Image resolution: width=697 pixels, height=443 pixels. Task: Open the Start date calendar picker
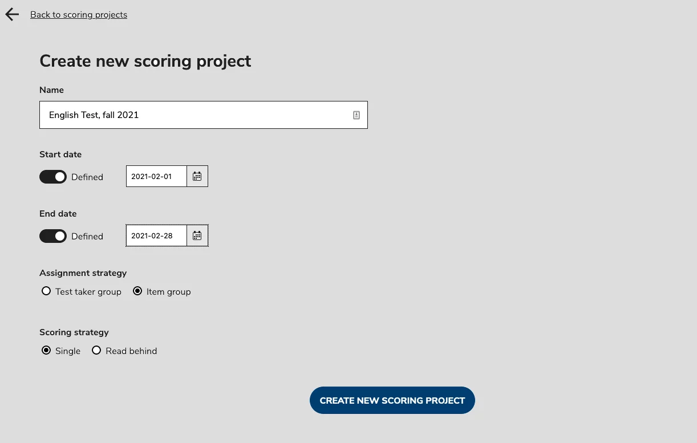point(197,176)
